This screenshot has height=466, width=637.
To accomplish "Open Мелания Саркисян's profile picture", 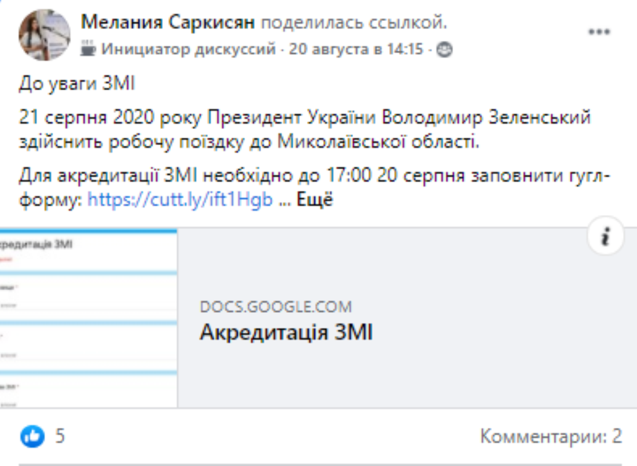I will coord(44,34).
